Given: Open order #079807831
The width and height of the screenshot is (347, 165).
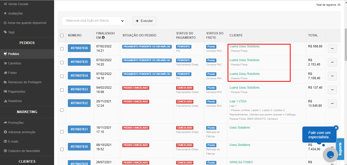Looking at the screenshot, I should (79, 129).
